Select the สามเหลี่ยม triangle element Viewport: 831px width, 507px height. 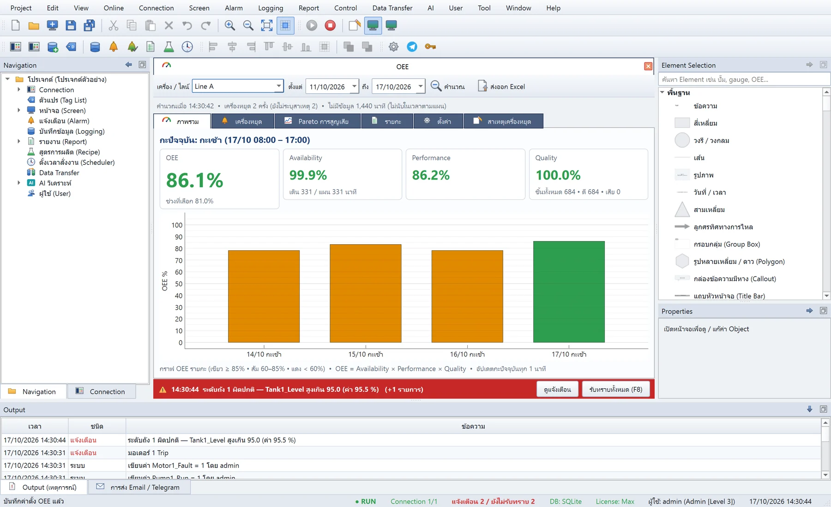[709, 210]
